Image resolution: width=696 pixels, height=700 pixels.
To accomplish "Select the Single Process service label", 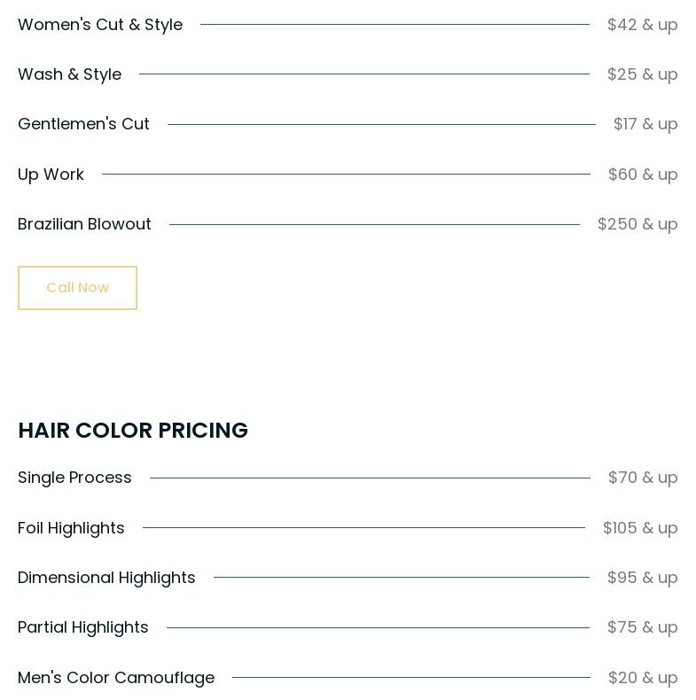I will click(x=74, y=478).
